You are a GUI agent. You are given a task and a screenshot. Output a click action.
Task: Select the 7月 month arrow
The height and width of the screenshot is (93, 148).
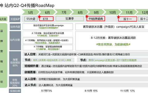(64, 12)
